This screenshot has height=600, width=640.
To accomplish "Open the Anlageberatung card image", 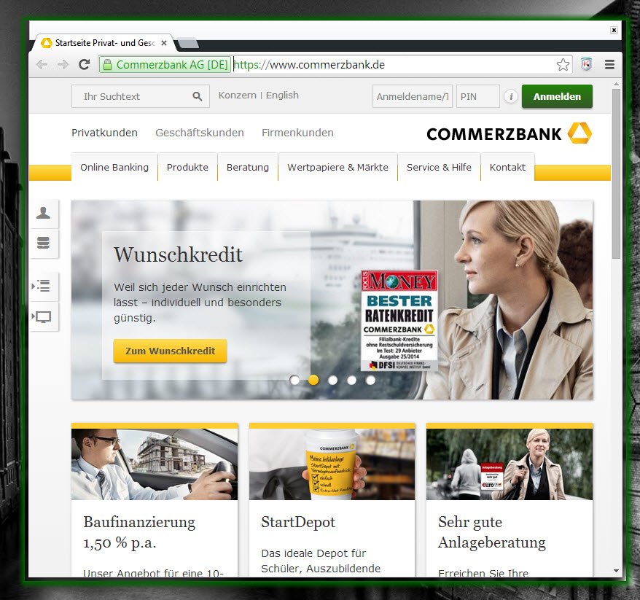I will point(510,464).
